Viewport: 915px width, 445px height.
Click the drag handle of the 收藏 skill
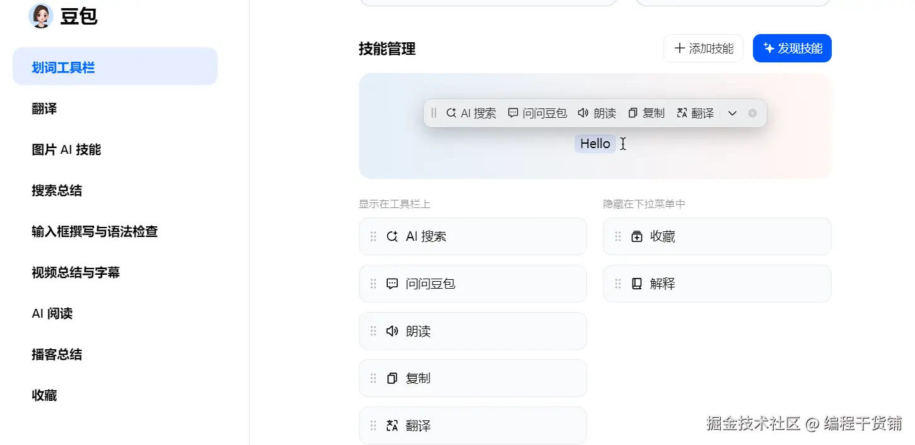(x=618, y=236)
